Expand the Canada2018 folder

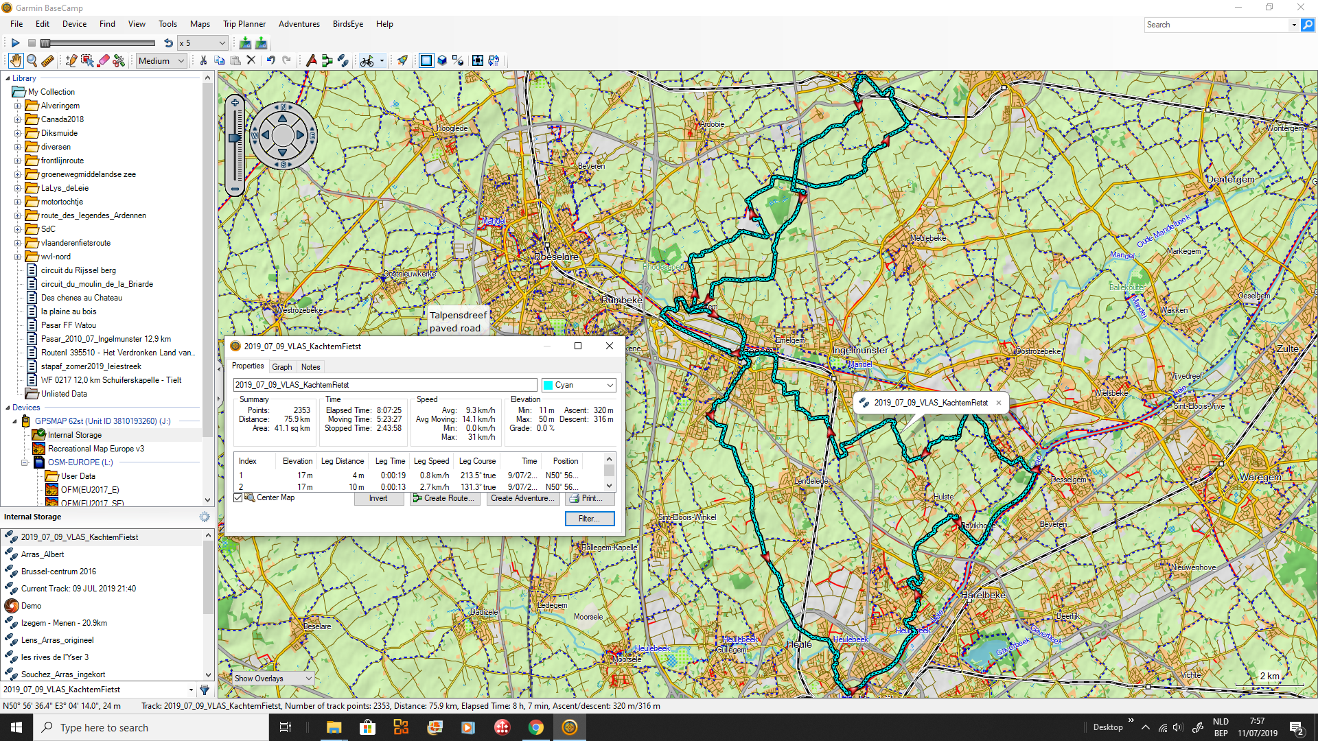tap(18, 119)
